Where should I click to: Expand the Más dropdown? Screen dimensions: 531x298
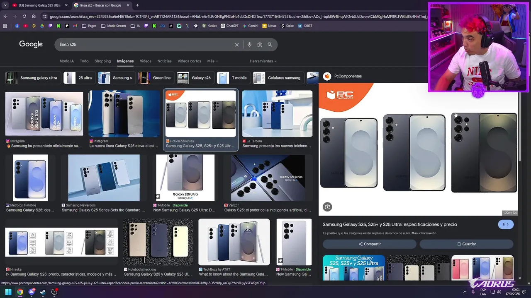click(x=212, y=61)
